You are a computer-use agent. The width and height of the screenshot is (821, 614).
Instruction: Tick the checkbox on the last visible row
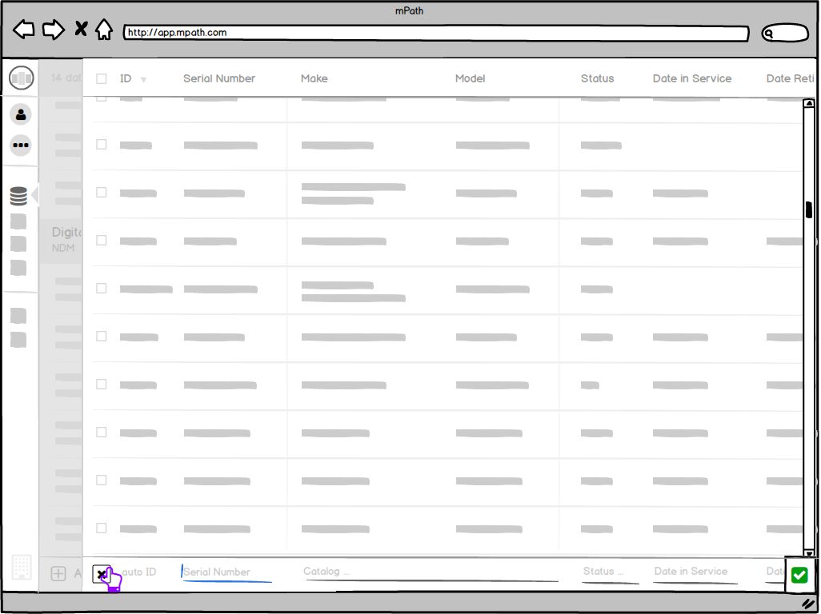(x=101, y=528)
